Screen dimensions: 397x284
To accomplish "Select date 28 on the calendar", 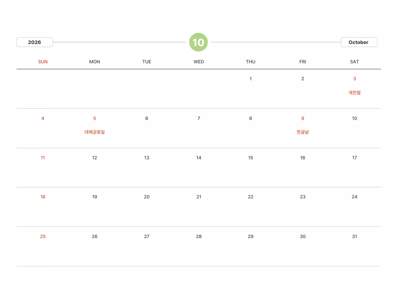I will pyautogui.click(x=199, y=237).
